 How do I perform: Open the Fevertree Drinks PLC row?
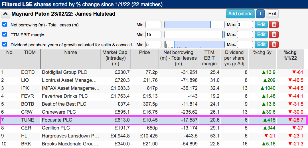pyautogui.click(x=154, y=96)
